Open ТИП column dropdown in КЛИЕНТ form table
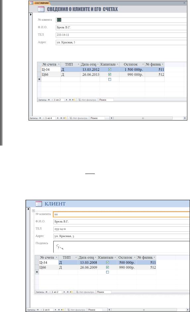The image size is (190, 312). 76,258
